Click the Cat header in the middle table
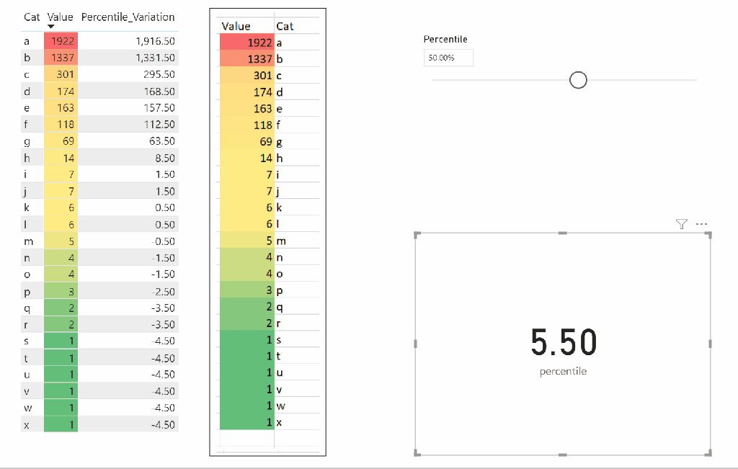This screenshot has height=469, width=738. (x=285, y=26)
